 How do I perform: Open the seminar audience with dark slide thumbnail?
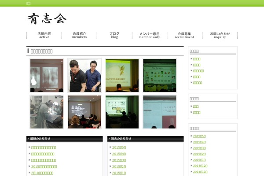pyautogui.click(x=84, y=112)
